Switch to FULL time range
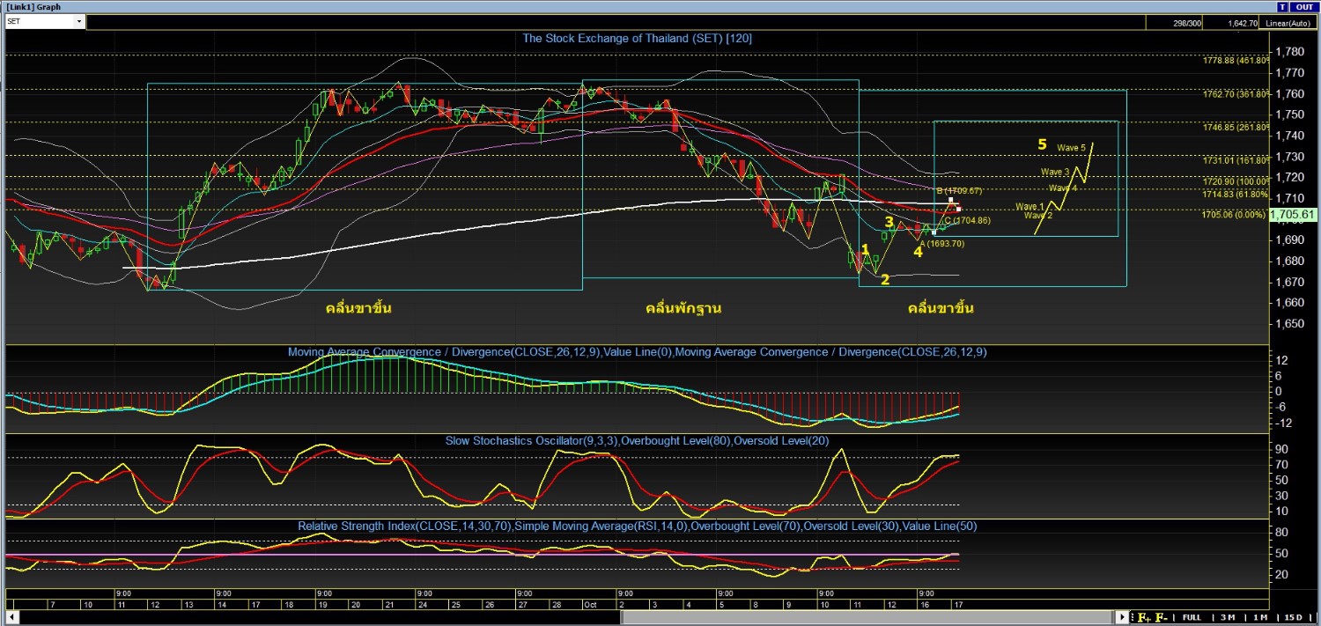The image size is (1321, 626). [x=1191, y=617]
